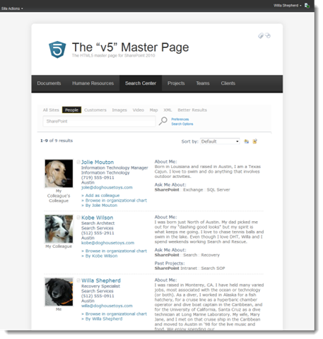323x339 pixels.
Task: Open the Clients navigation item
Action: click(x=228, y=83)
